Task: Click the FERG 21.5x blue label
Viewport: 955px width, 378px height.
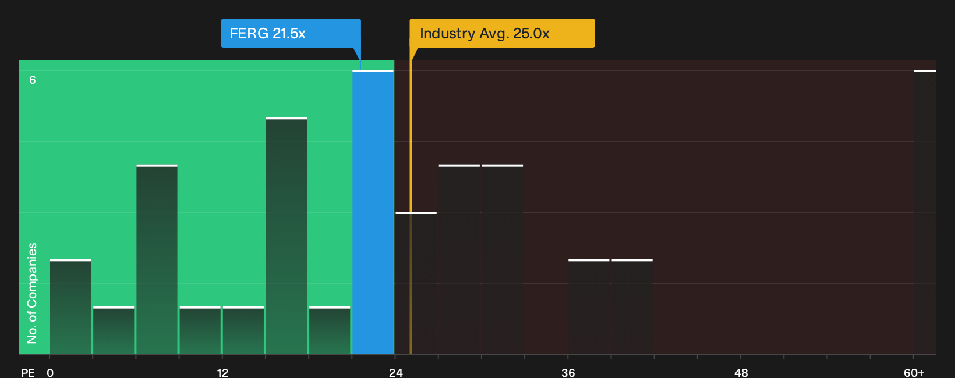Action: (x=291, y=33)
